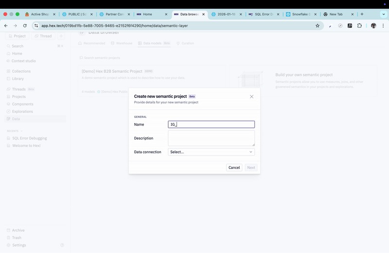389x253 pixels.
Task: Go back in browser history
Action: point(6,26)
